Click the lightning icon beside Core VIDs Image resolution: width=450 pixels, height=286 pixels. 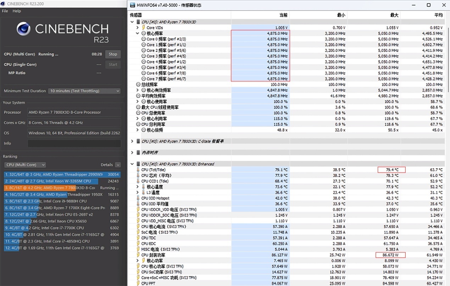(x=143, y=28)
